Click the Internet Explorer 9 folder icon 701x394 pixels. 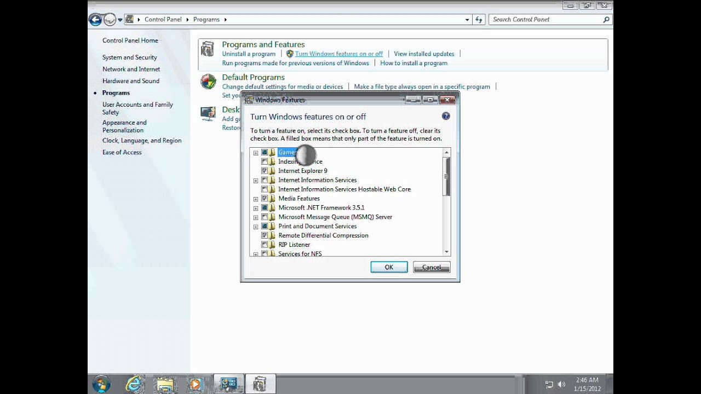click(x=272, y=171)
